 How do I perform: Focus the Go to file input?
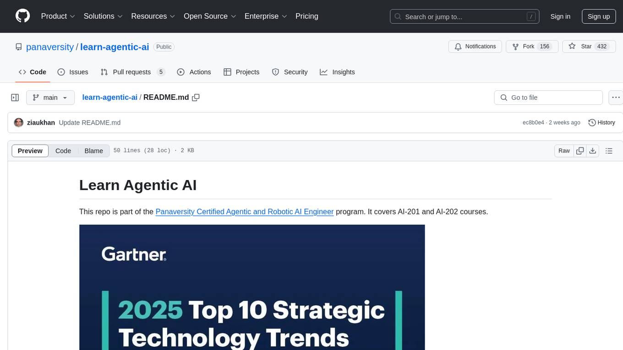coord(548,98)
